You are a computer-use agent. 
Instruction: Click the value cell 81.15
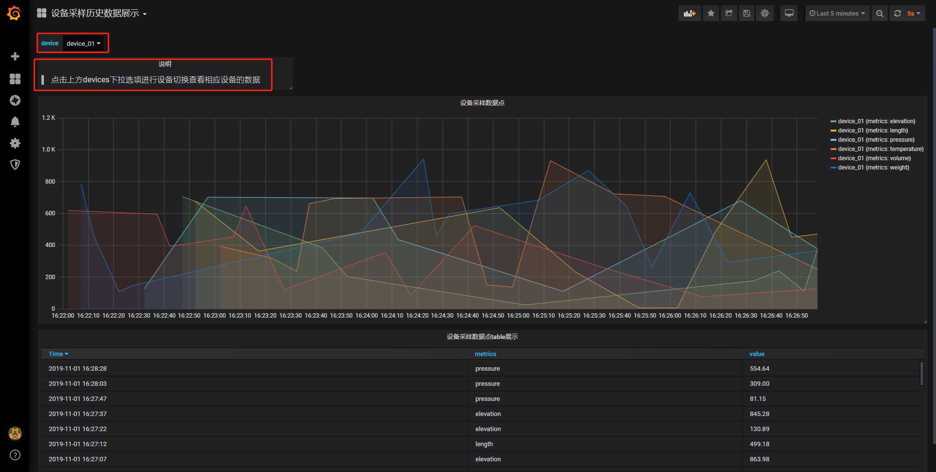coord(758,399)
